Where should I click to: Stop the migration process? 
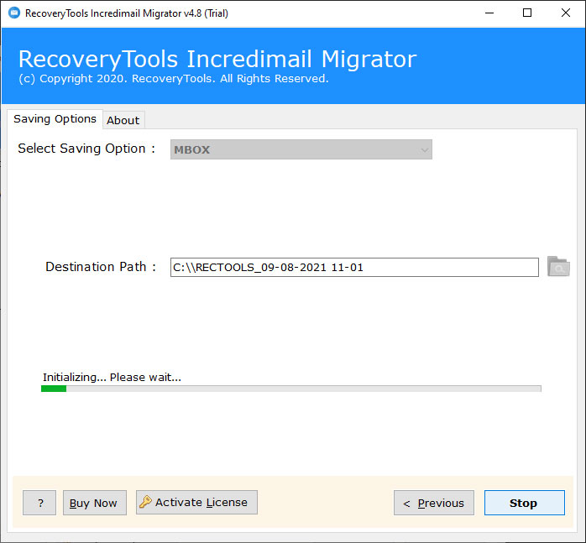click(525, 503)
